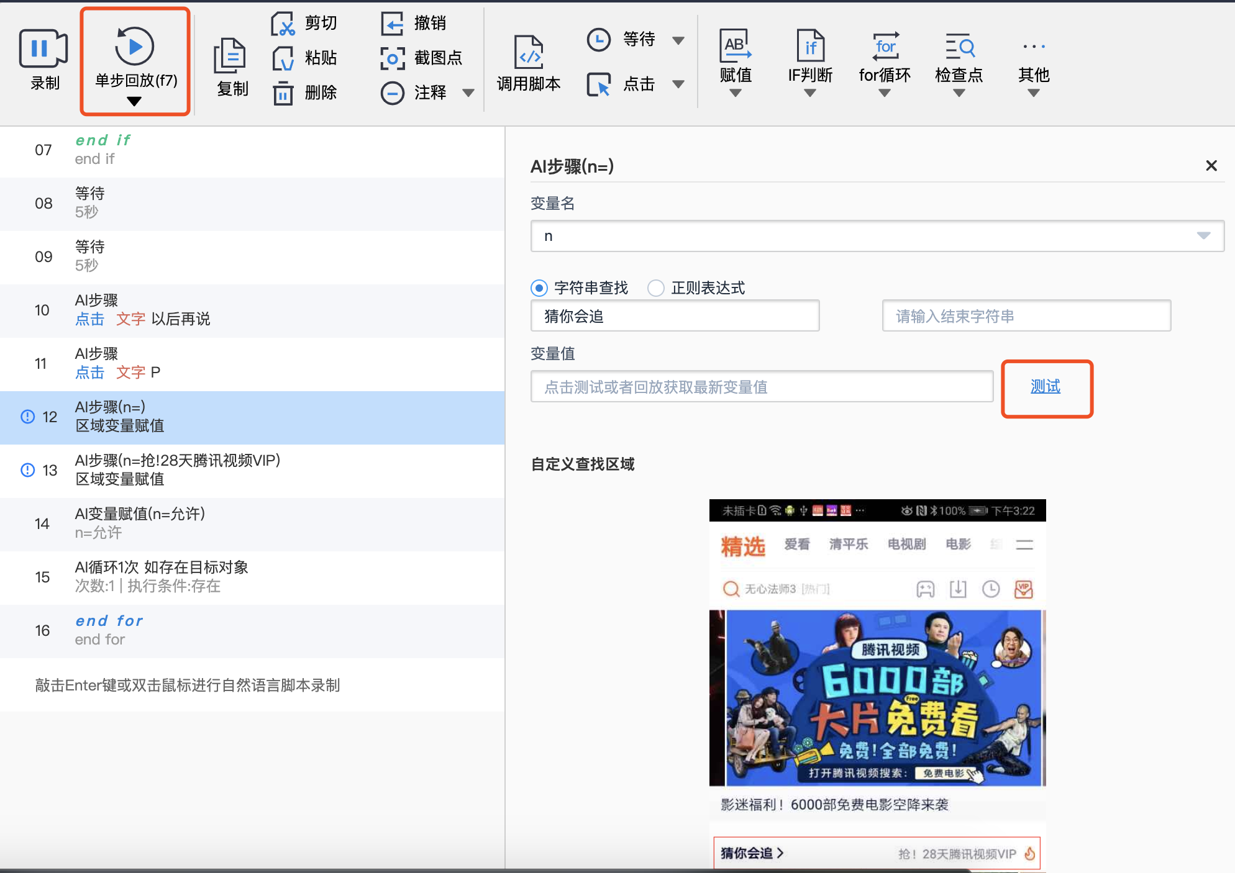1235x873 pixels.
Task: Expand the 其他 dropdown arrow
Action: point(1033,93)
